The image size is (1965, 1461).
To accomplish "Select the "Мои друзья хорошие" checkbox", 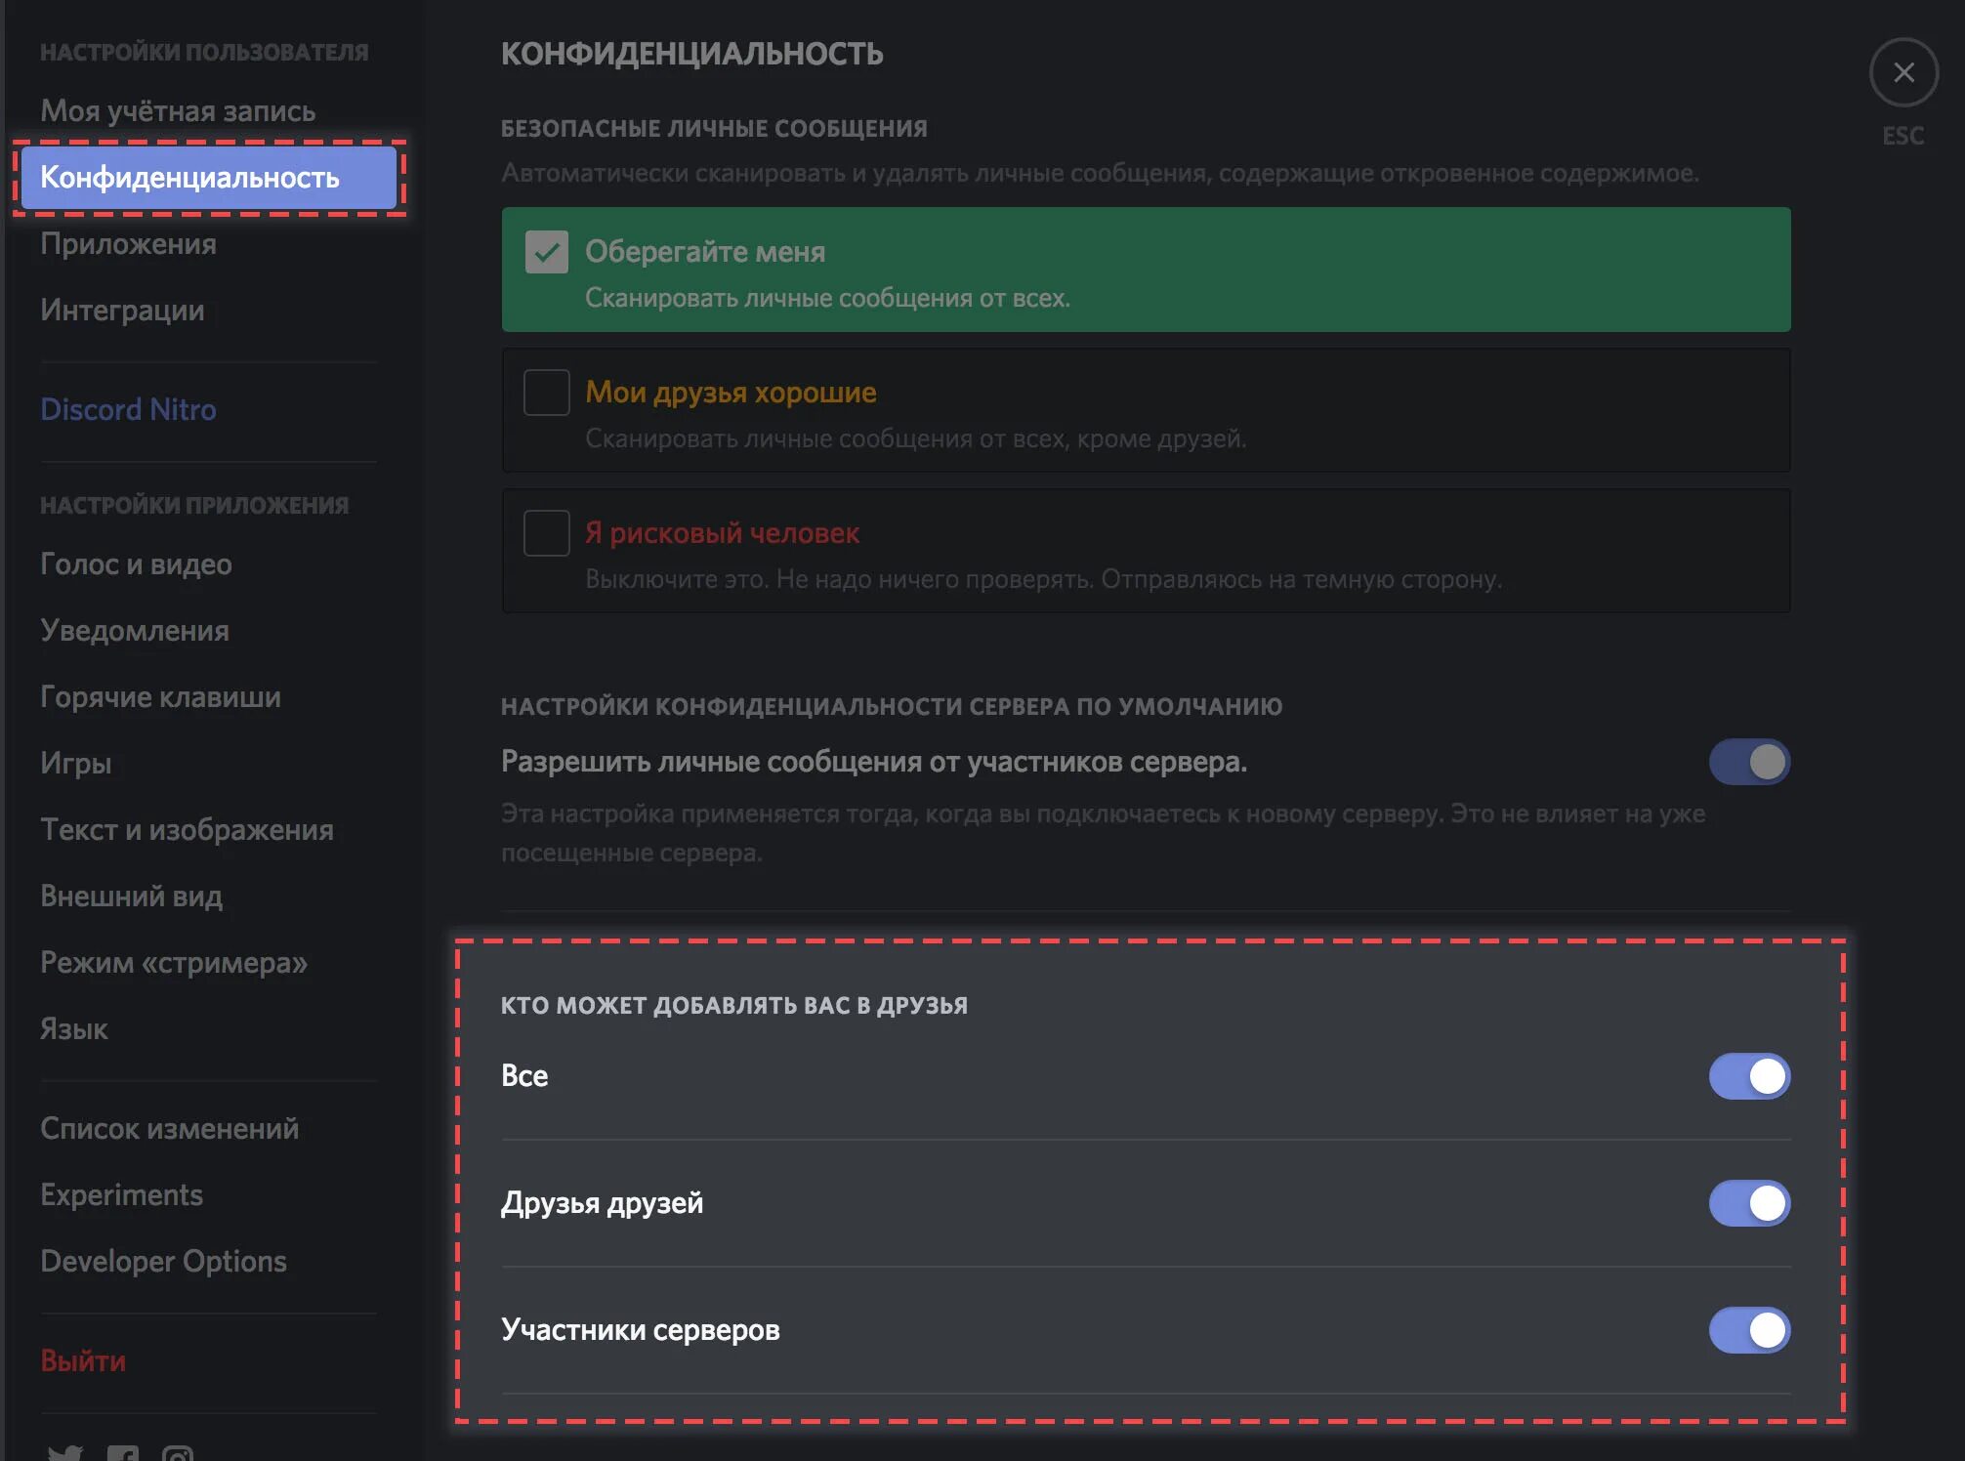I will pyautogui.click(x=547, y=393).
